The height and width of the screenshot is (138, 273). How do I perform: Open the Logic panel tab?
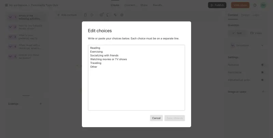click(256, 15)
